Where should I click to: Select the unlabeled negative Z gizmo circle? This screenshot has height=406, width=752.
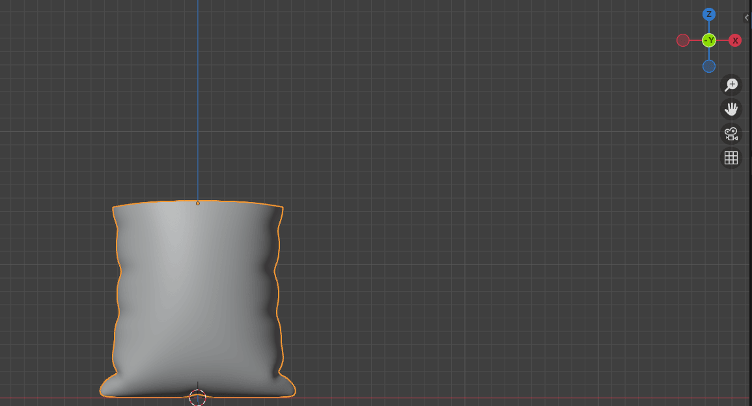709,66
